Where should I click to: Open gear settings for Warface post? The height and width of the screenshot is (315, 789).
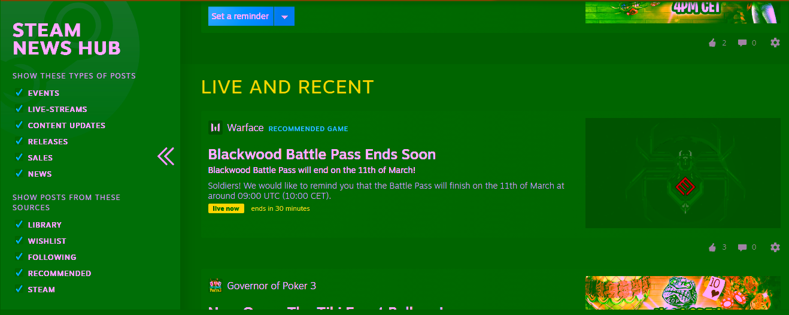(775, 247)
